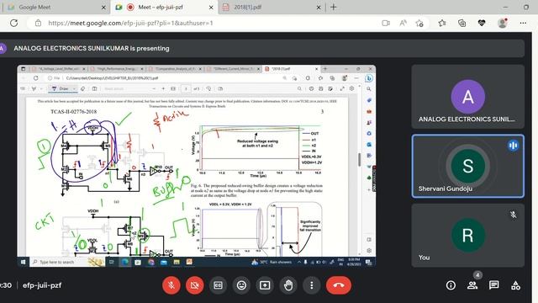The width and height of the screenshot is (538, 303).
Task: Open a new browser tab
Action: 333,7
